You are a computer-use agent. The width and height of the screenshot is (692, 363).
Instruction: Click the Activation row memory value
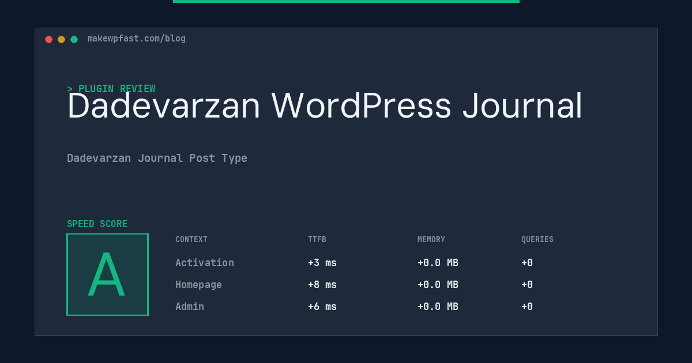[x=438, y=263]
